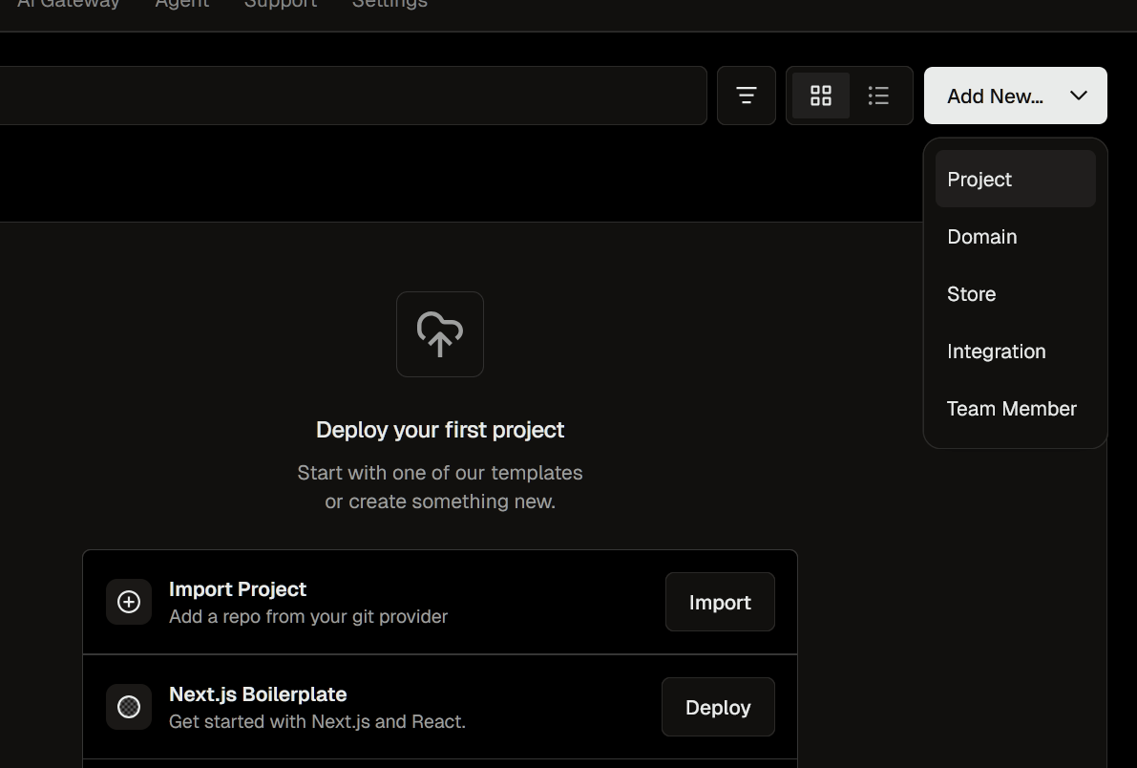This screenshot has width=1137, height=768.
Task: Switch to the AI Gateway tab
Action: point(68,5)
